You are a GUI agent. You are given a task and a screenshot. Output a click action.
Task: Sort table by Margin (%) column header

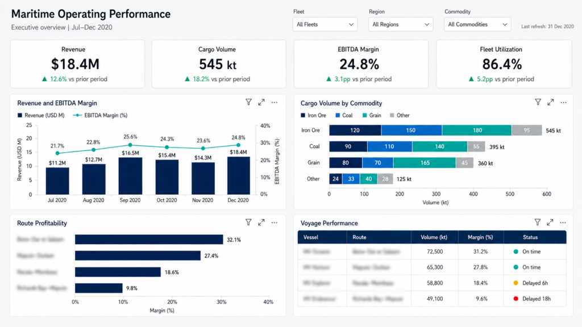[x=481, y=237]
